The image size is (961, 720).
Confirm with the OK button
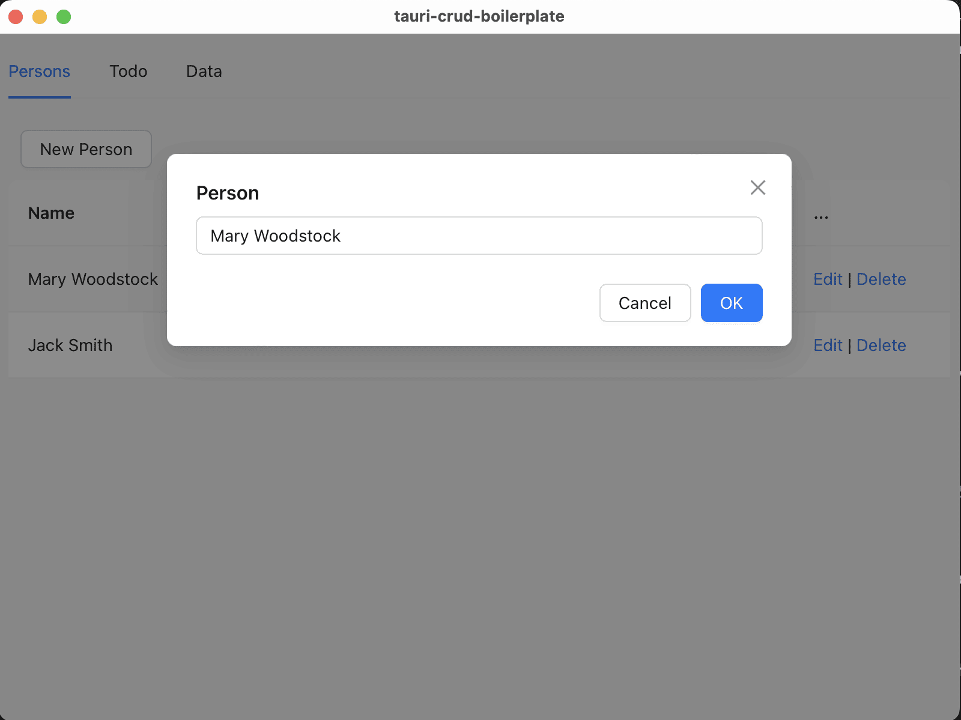731,303
